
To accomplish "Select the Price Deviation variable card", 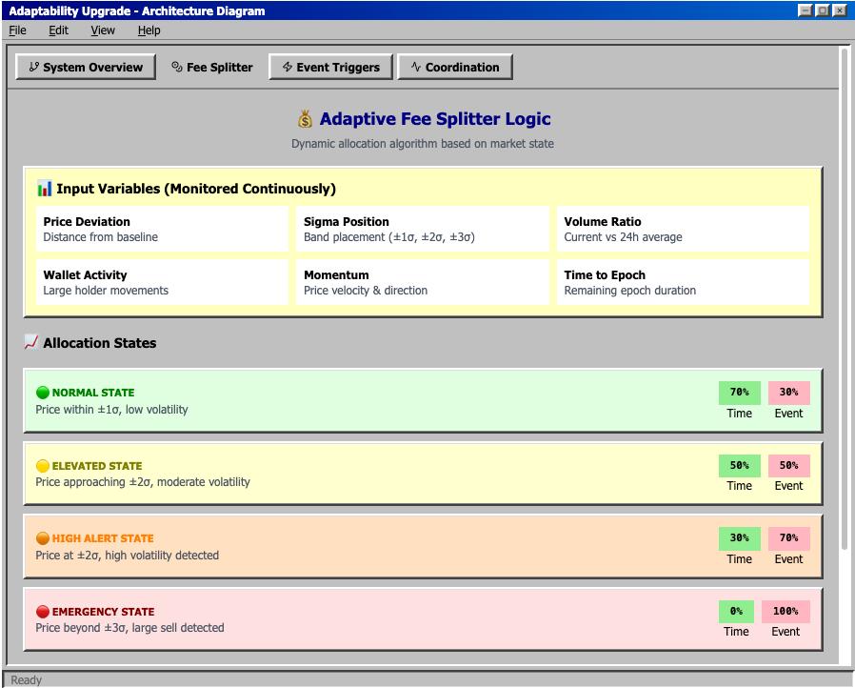I will tap(162, 229).
